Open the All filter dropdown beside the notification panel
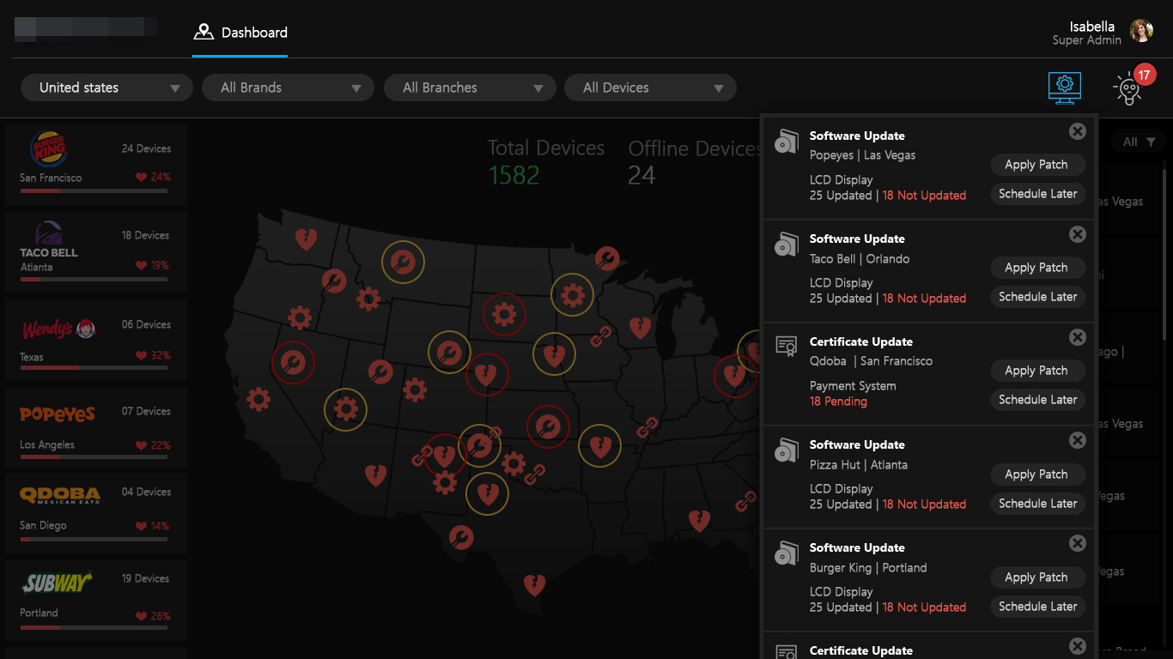This screenshot has width=1173, height=659. pyautogui.click(x=1139, y=142)
